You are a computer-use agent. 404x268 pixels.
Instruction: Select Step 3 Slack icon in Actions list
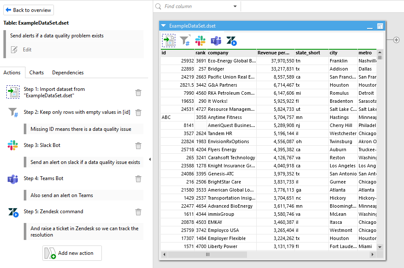click(x=13, y=145)
